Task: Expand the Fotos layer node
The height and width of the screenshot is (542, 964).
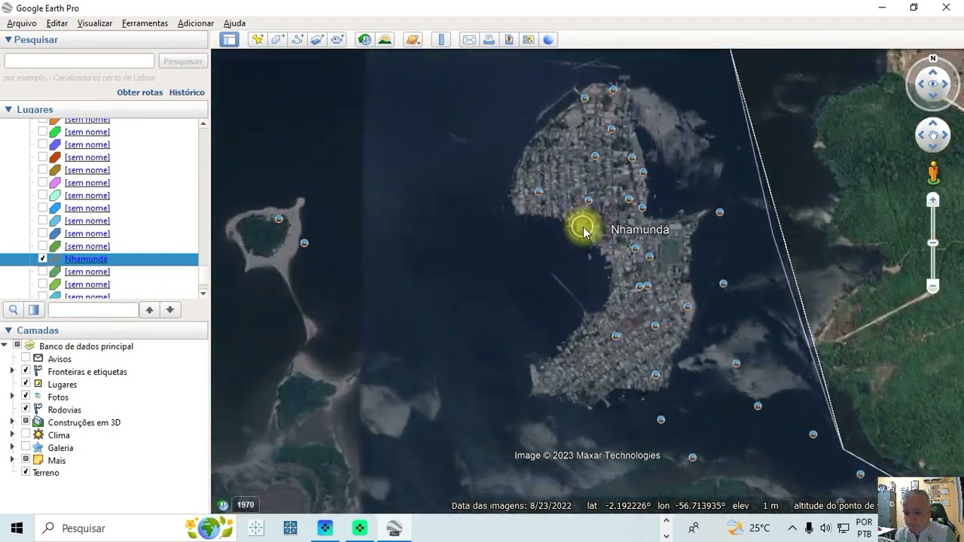Action: 12,396
